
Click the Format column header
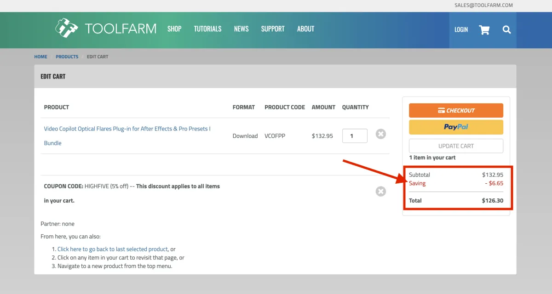pos(243,107)
